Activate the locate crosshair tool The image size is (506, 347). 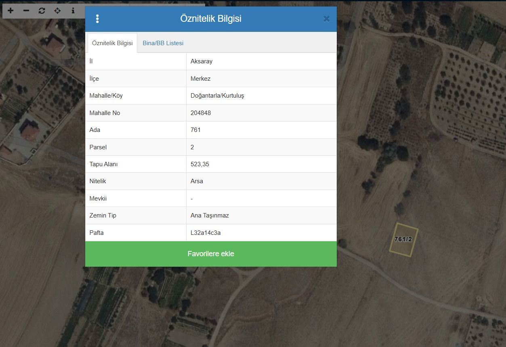(x=57, y=10)
